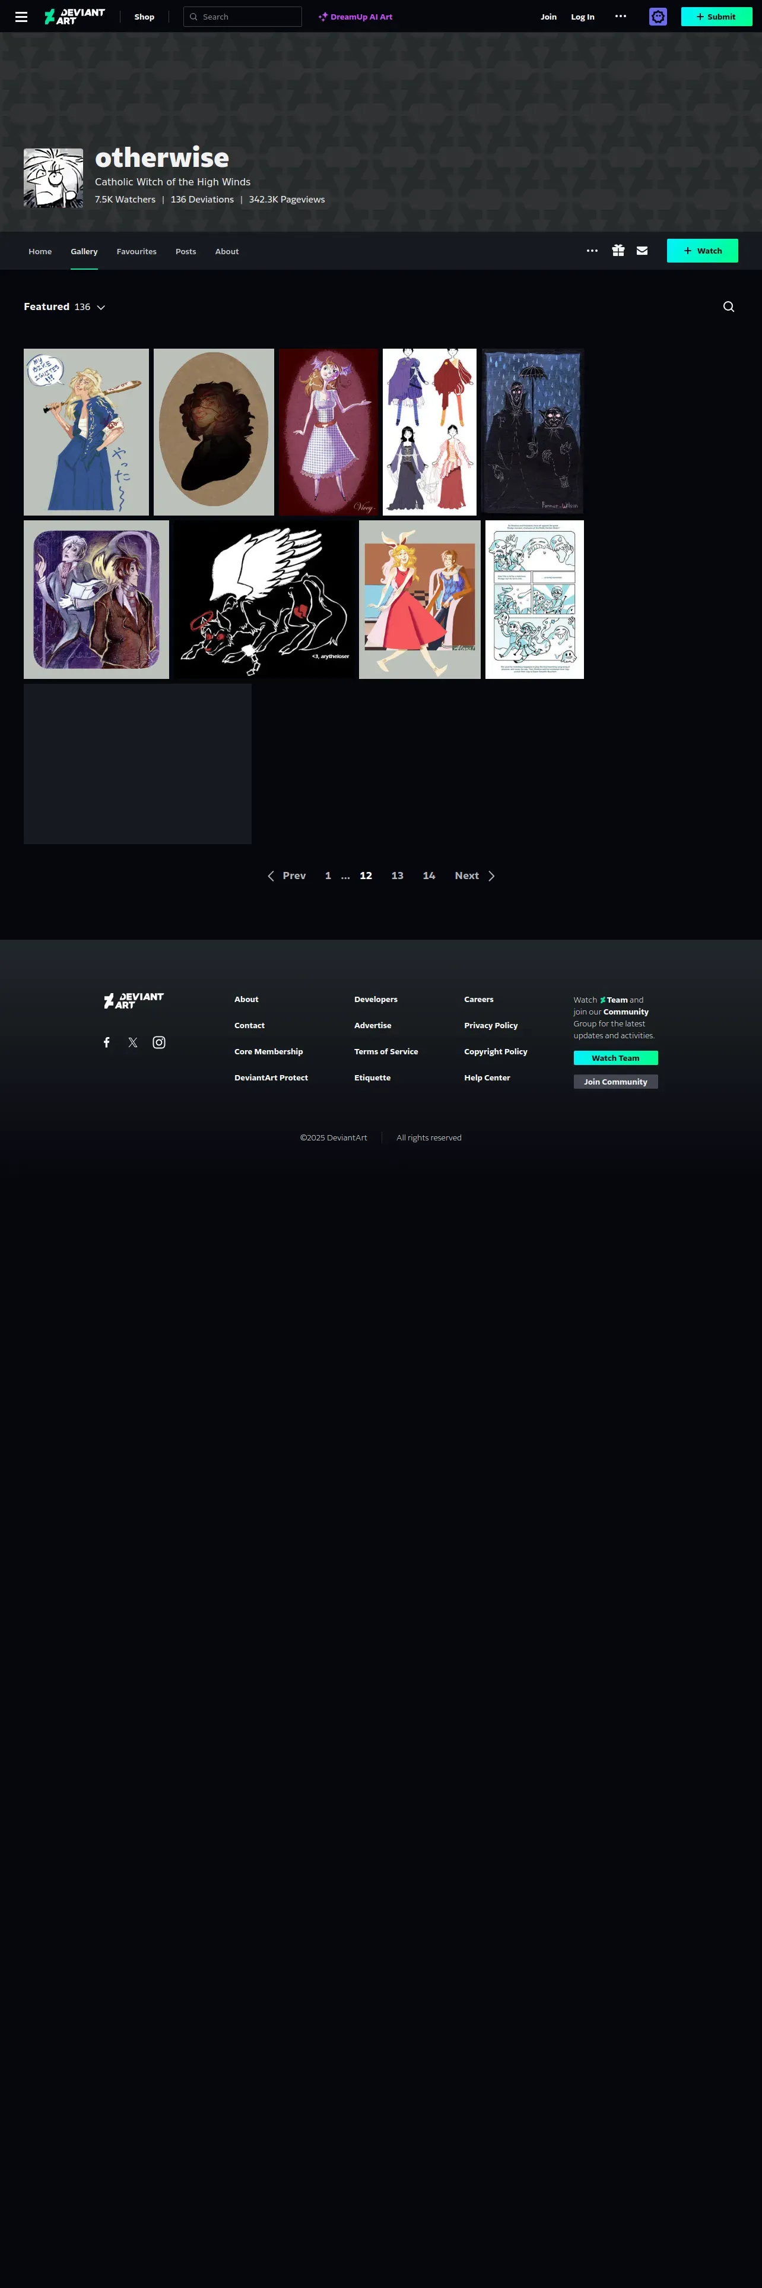Click the footer About link
The image size is (762, 2288).
247,1000
